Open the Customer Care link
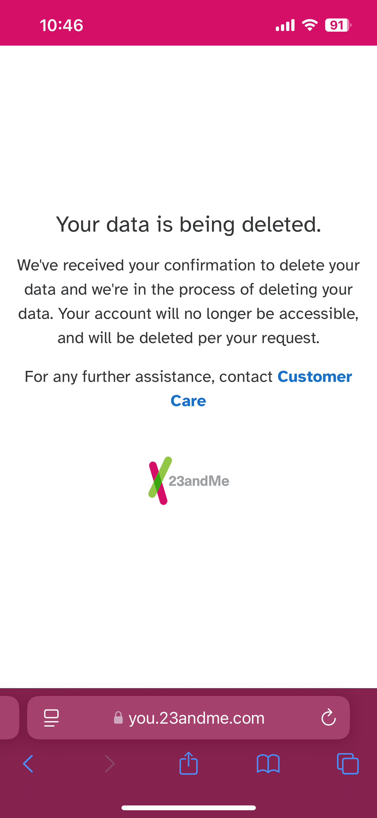This screenshot has height=818, width=377. coord(314,377)
